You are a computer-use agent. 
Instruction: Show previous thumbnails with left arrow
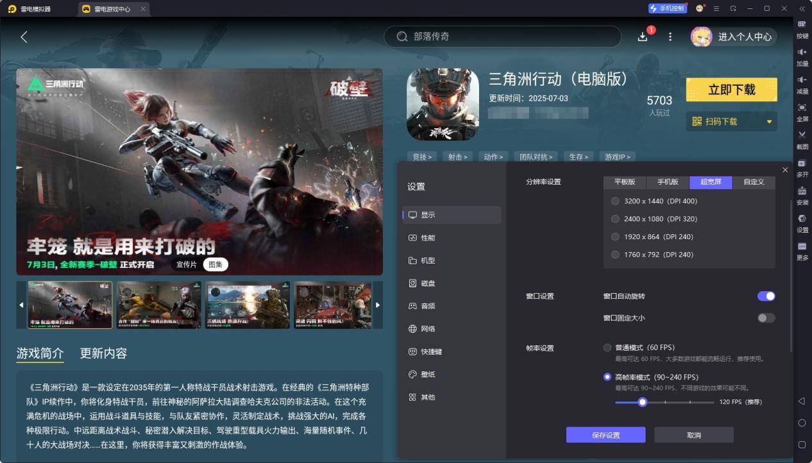pos(21,305)
